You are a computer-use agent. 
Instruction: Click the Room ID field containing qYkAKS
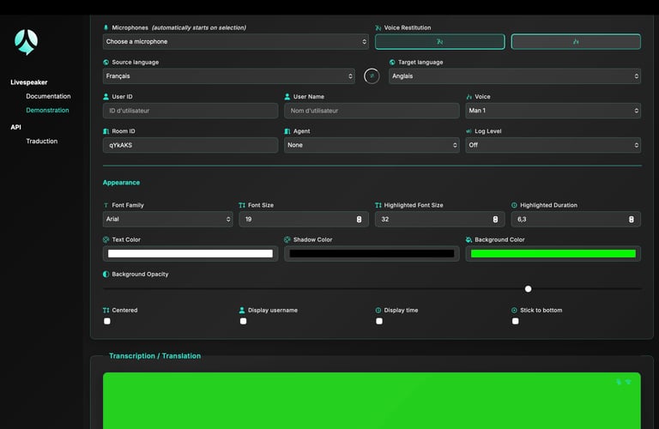[x=190, y=145]
